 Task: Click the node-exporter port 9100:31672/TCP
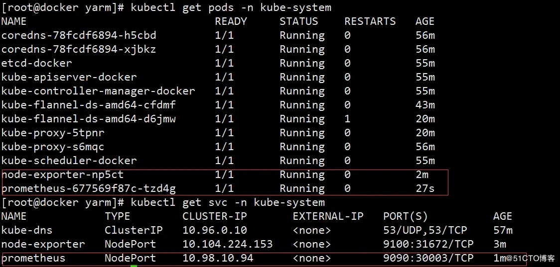(428, 244)
